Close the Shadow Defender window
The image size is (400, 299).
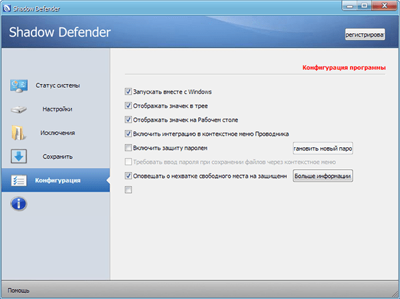click(385, 5)
